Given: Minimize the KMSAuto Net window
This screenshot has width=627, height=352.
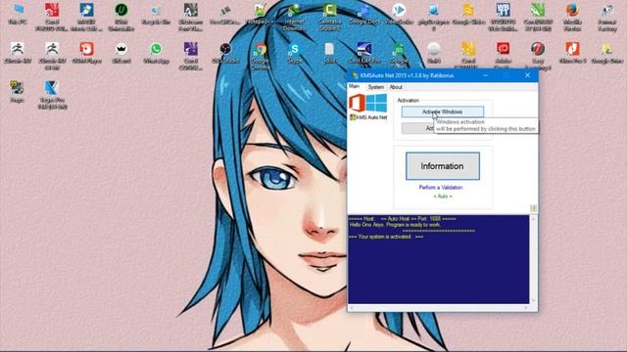Looking at the screenshot, I should click(x=486, y=75).
